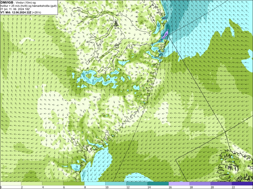Click the purple wind maximum patch on the coast
The image size is (253, 189).
(165, 35)
